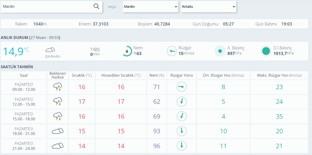Click the Sıcaklık (°C) column header

click(x=82, y=75)
